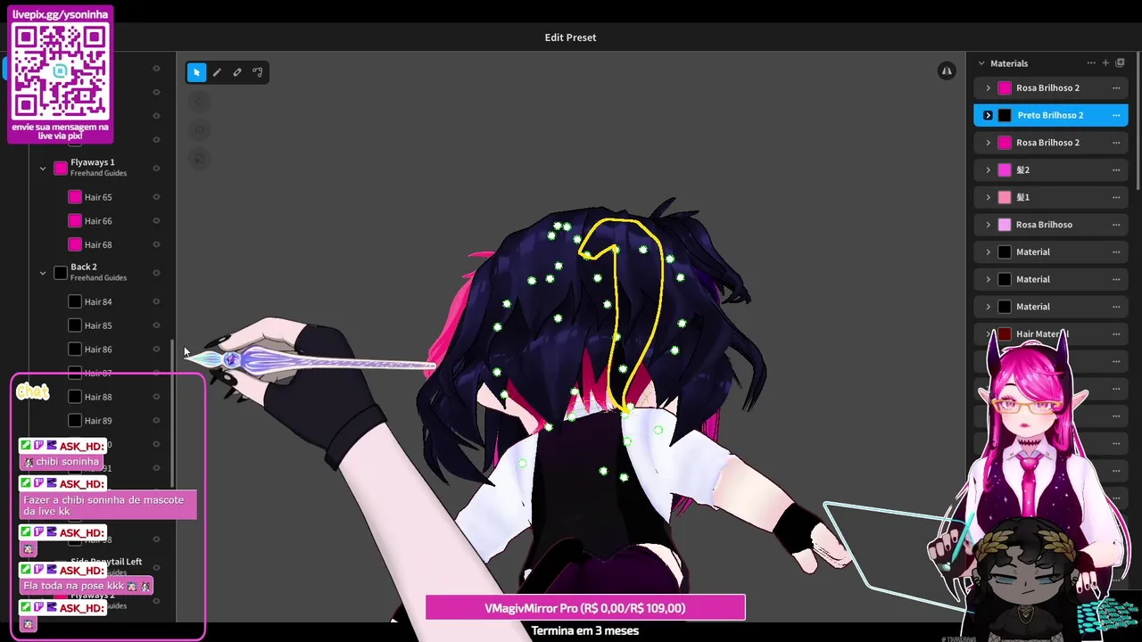Click the 髪2 magenta color swatch
Screen dimensions: 1142x642
click(x=1005, y=169)
